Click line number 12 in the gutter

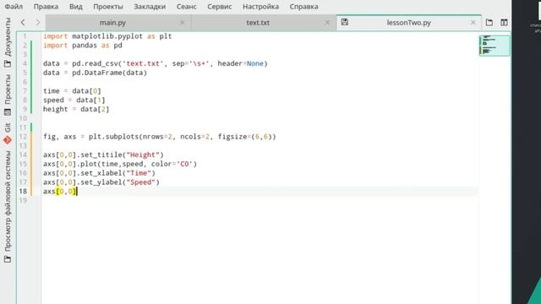click(x=23, y=137)
